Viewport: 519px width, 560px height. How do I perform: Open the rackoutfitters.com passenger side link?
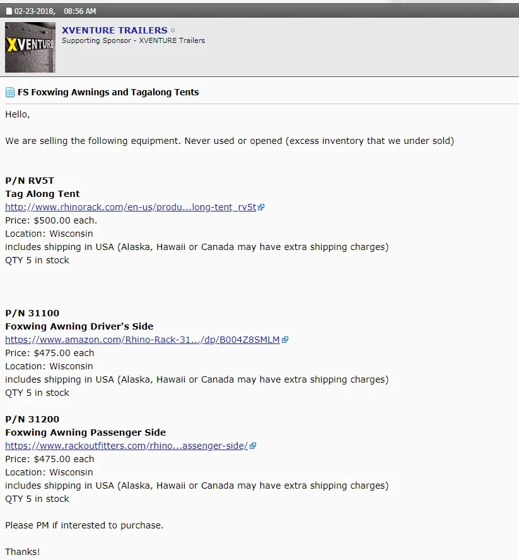pos(126,446)
